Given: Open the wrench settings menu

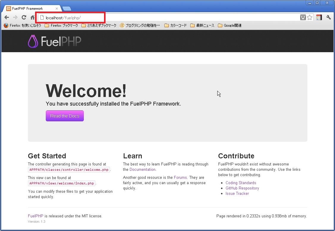Looking at the screenshot, I should (328, 17).
